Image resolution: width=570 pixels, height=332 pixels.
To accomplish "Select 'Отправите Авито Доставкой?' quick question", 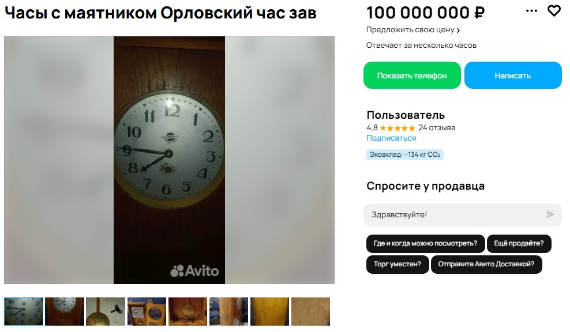I will click(x=486, y=264).
